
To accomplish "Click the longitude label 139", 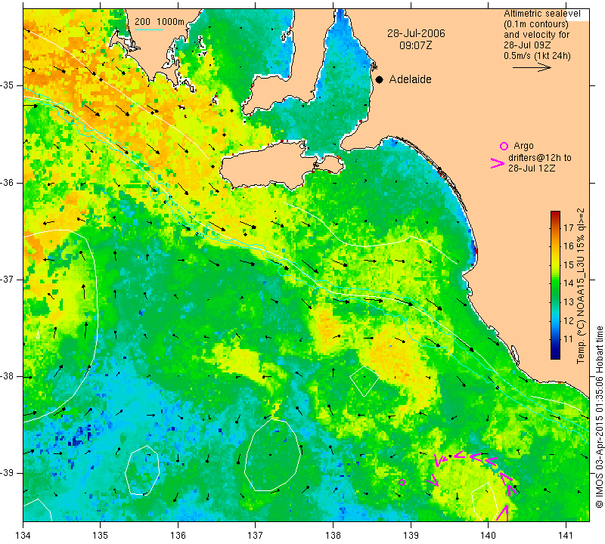I will pos(411,535).
